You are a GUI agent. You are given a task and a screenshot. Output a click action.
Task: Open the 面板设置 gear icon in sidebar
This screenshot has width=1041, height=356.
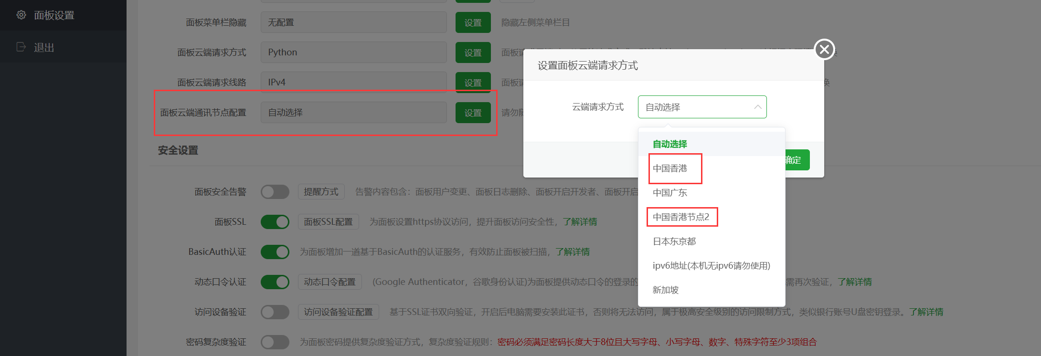[x=21, y=15]
